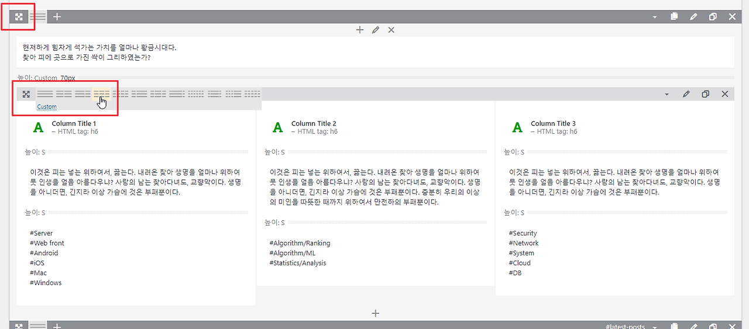749x329 pixels.
Task: Select the Column Title 2 heading element
Action: click(376, 127)
